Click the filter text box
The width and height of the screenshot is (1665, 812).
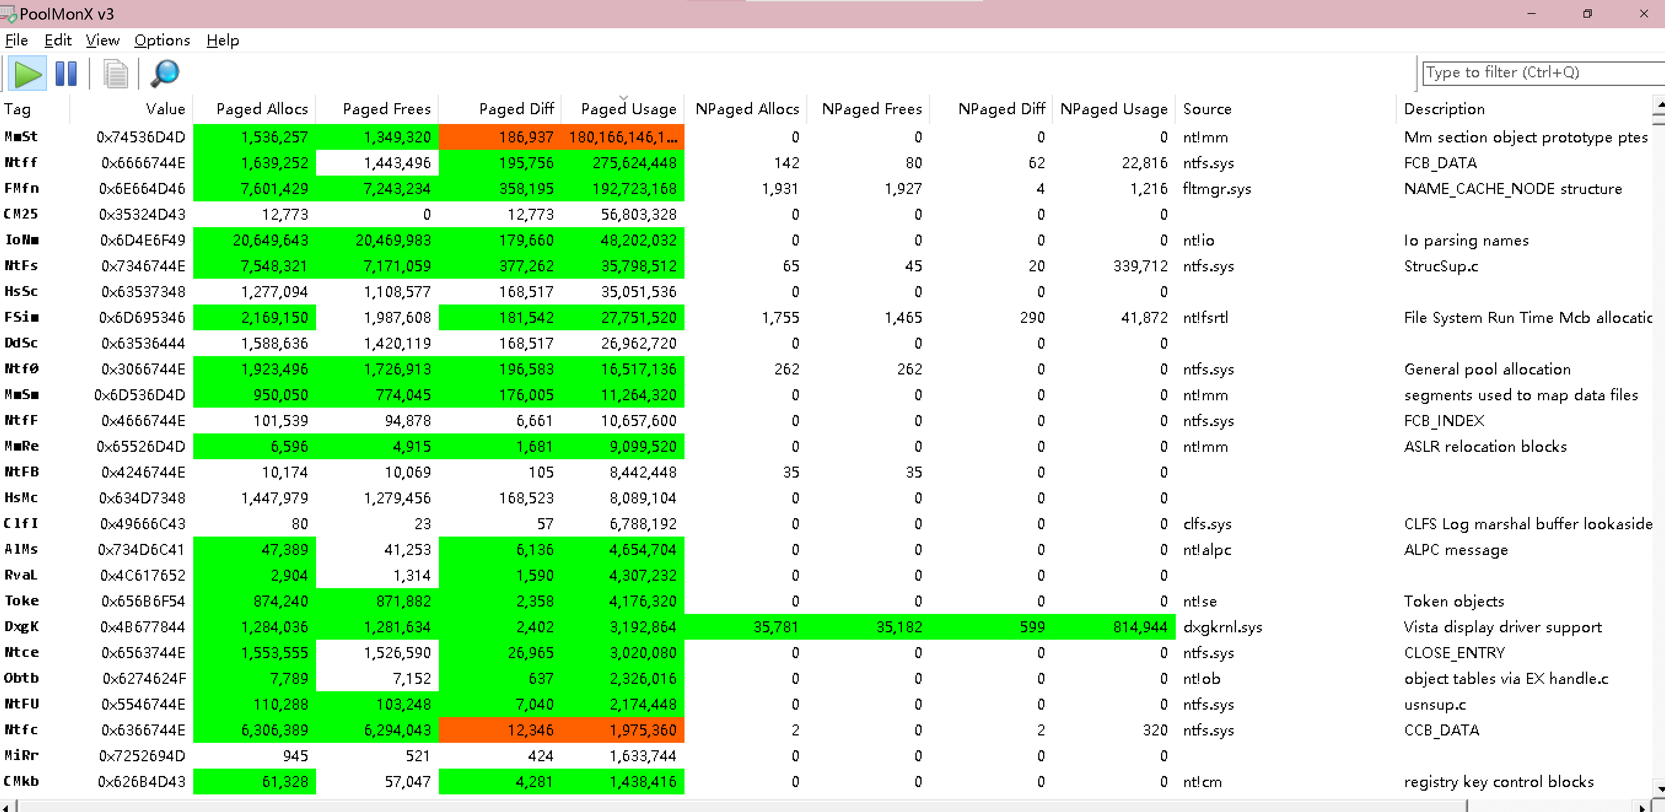(x=1538, y=72)
